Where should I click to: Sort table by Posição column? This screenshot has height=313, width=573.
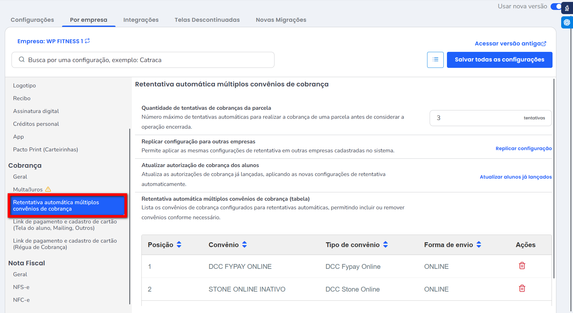pos(179,245)
